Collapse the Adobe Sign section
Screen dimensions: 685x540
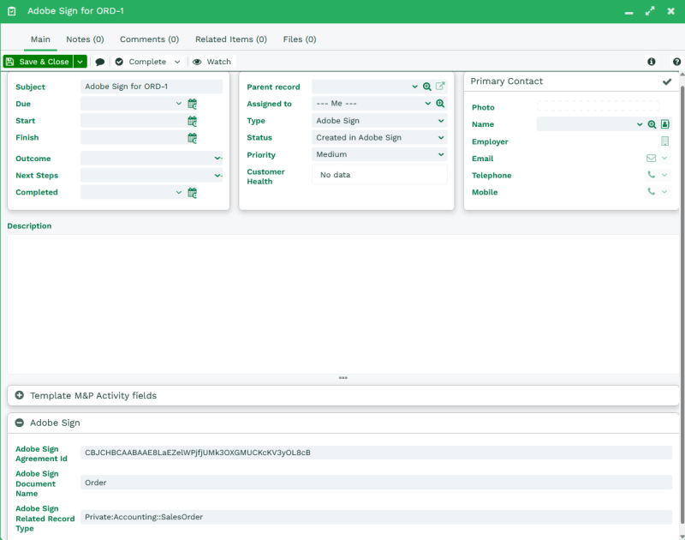click(x=19, y=423)
